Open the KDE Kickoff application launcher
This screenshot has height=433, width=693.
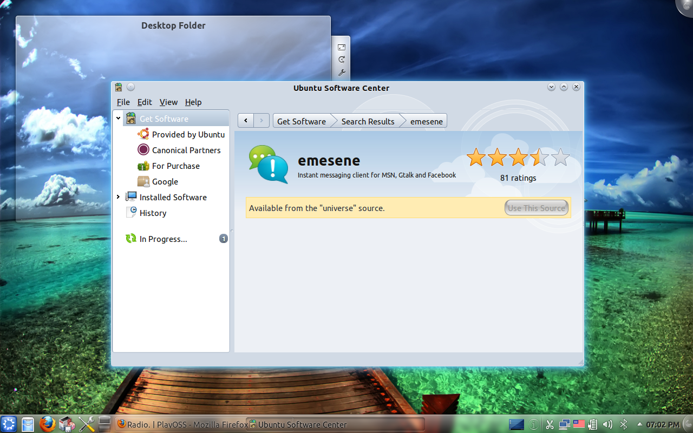click(9, 424)
